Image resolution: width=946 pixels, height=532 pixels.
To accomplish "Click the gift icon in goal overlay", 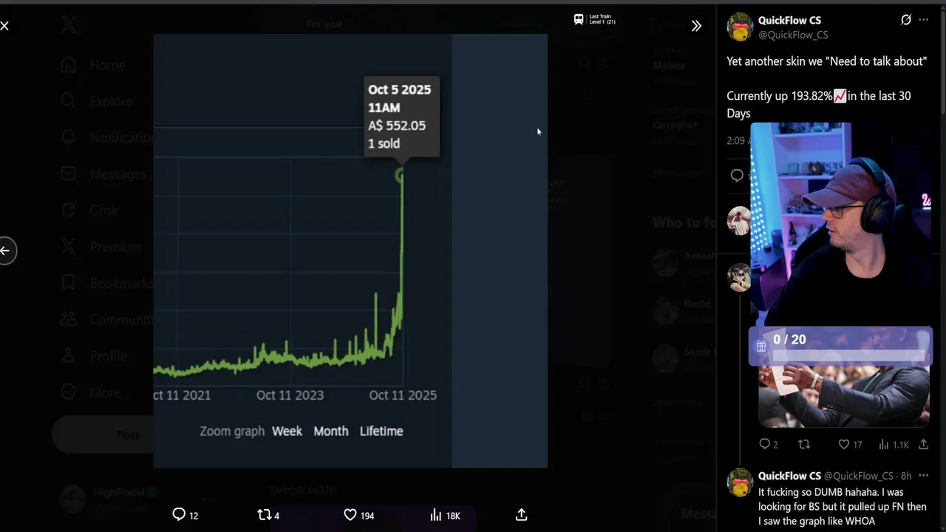I will pyautogui.click(x=761, y=346).
